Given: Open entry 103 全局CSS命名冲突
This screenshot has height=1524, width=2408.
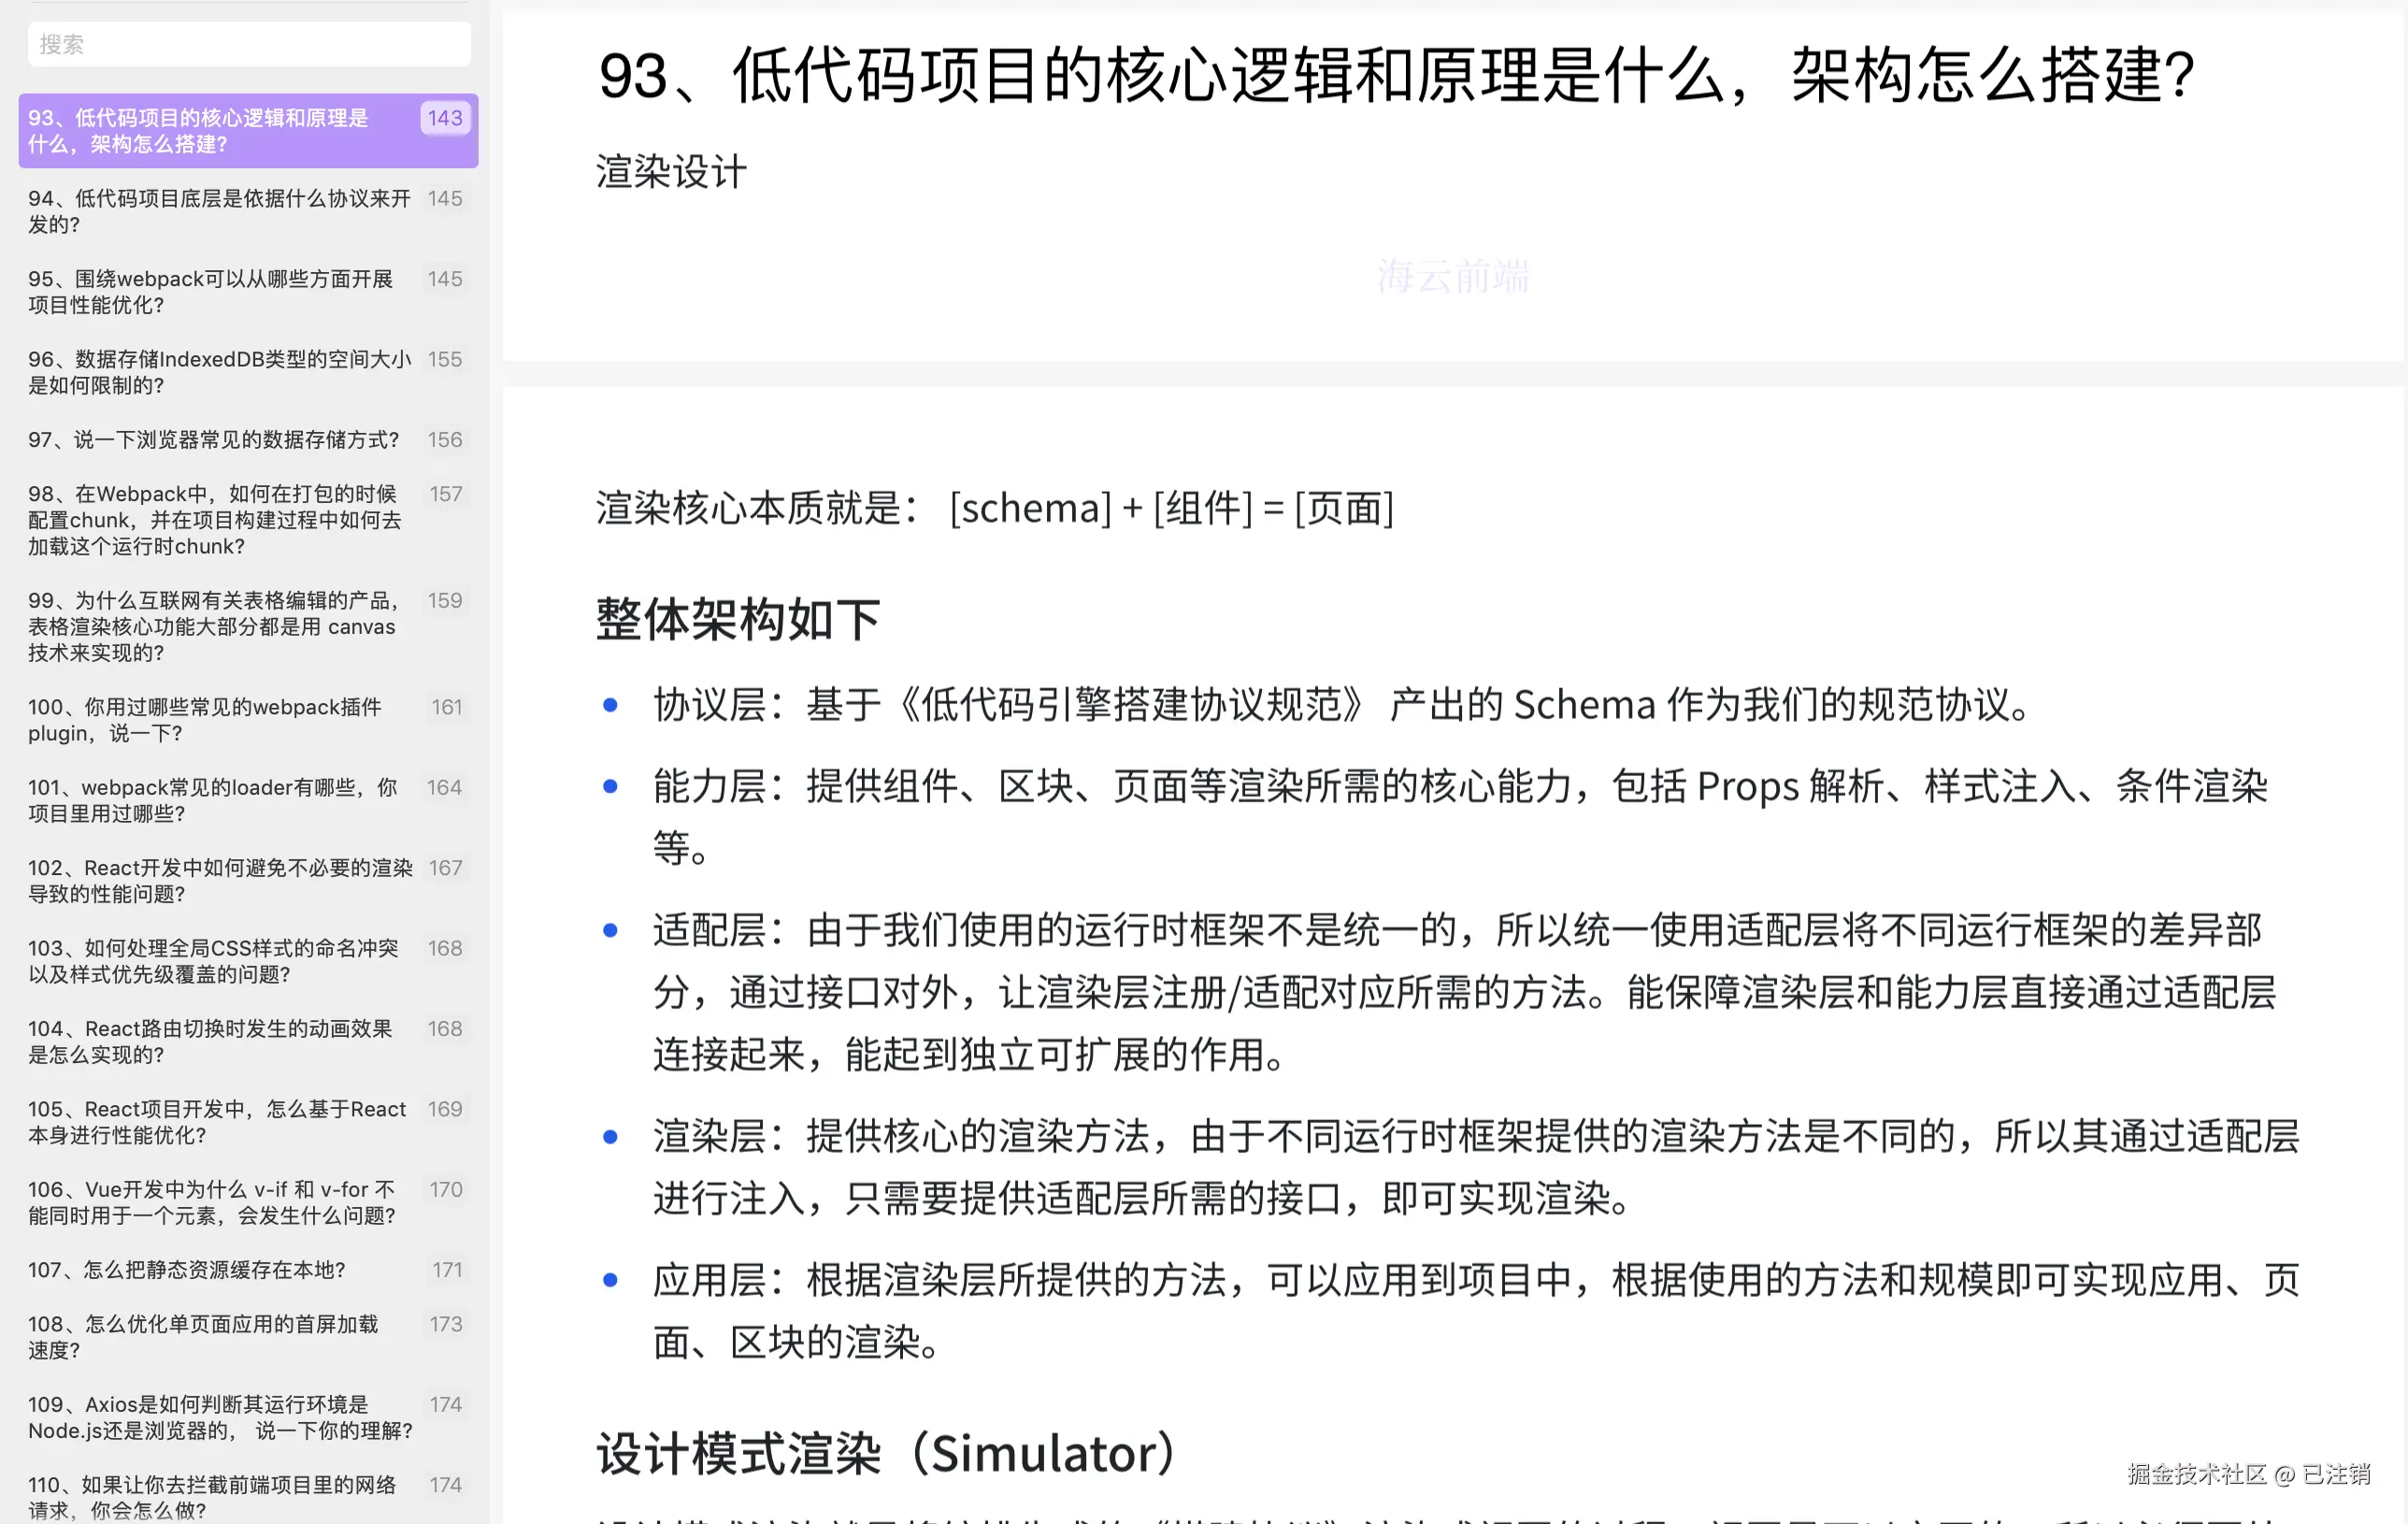Looking at the screenshot, I should pyautogui.click(x=212, y=961).
